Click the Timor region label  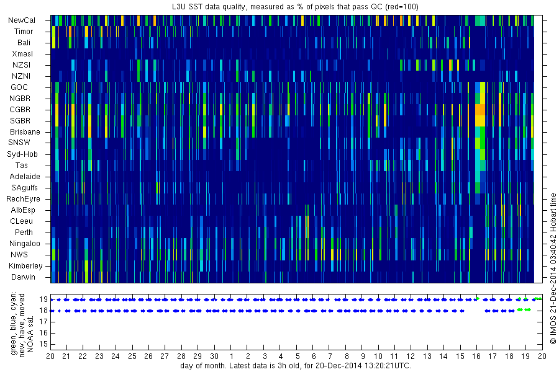(24, 32)
